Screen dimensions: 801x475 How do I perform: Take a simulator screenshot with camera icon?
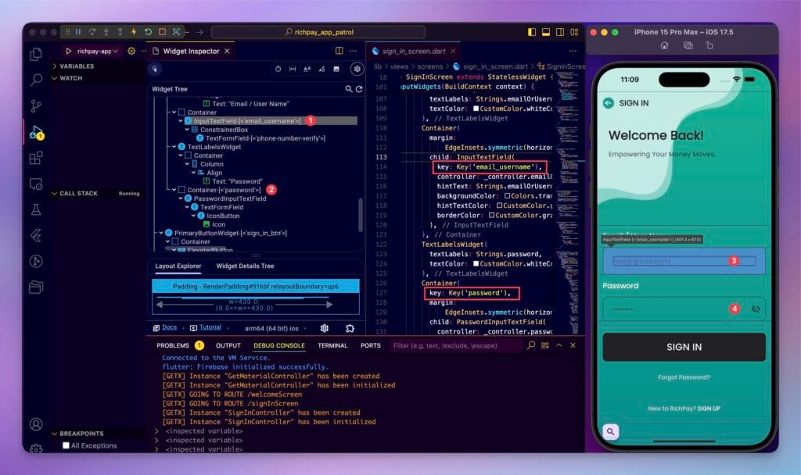(688, 45)
